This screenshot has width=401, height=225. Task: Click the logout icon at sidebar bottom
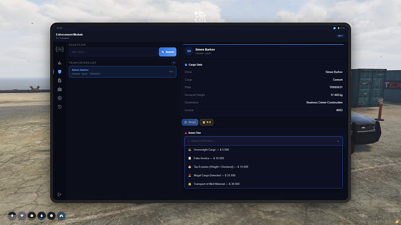pos(59,195)
